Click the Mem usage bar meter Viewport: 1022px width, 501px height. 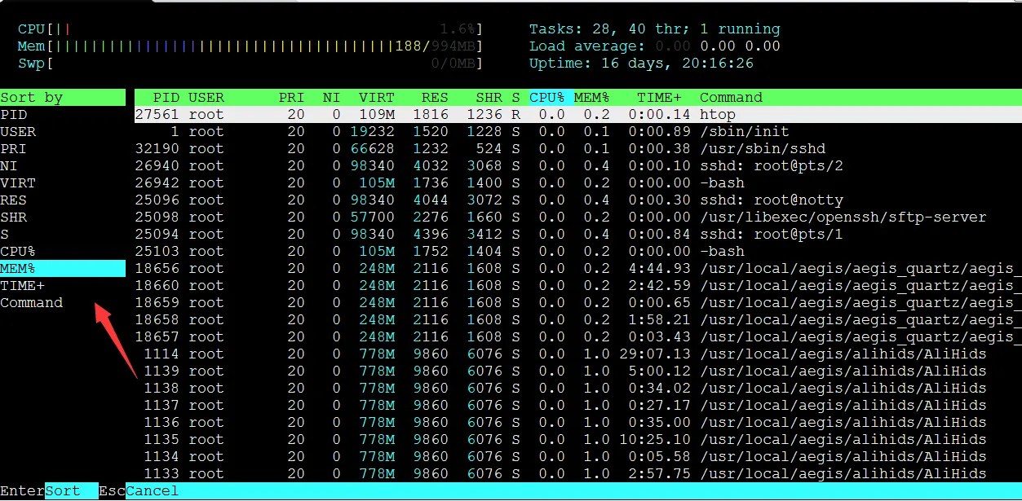tap(245, 46)
